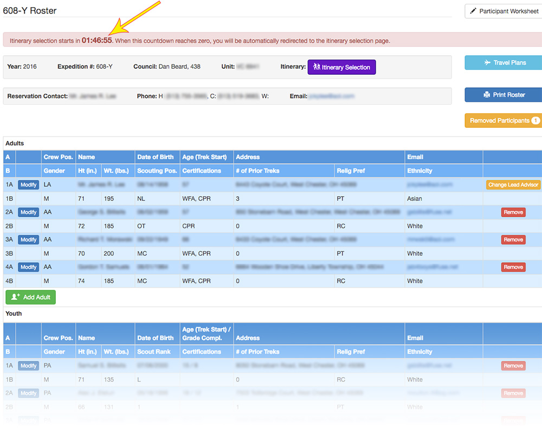Select the Expedition #: 608-Y text
The image size is (542, 428).
85,67
